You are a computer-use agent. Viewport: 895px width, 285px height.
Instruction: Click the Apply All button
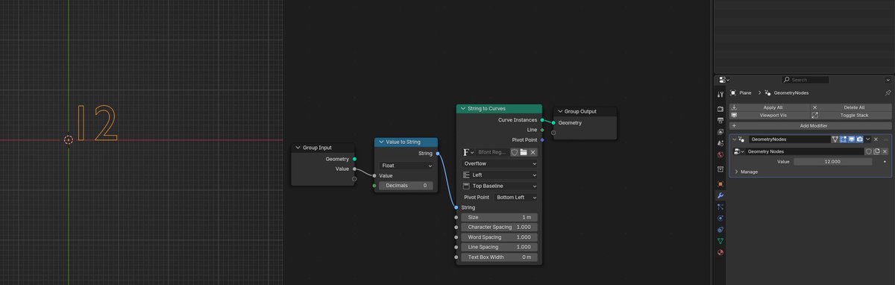pyautogui.click(x=769, y=107)
